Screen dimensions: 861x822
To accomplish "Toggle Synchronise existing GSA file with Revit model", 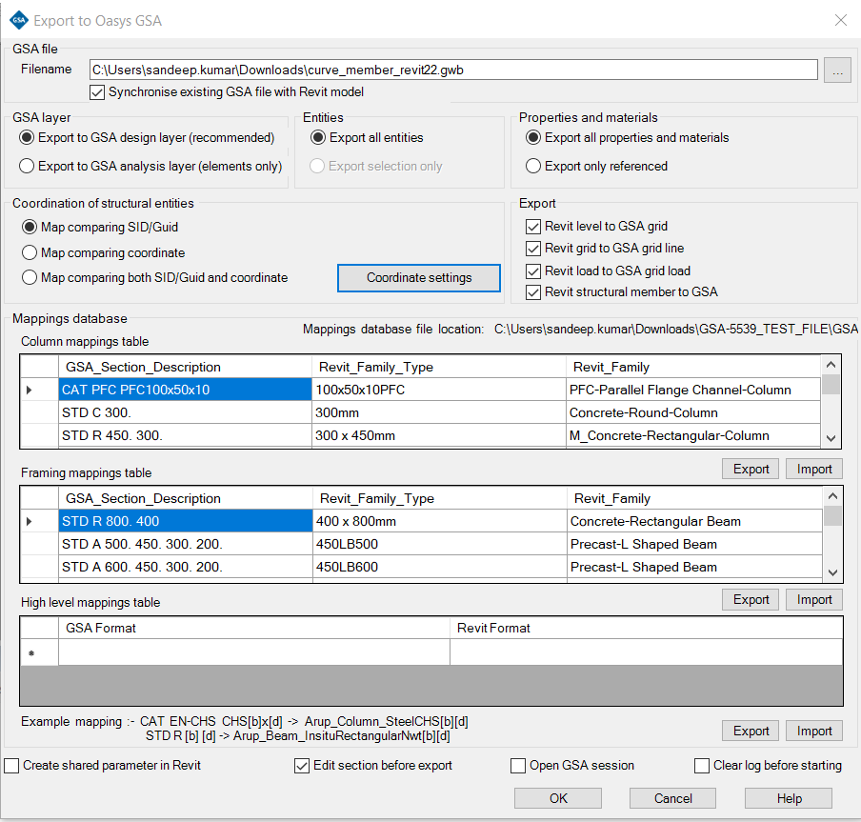I will [97, 91].
